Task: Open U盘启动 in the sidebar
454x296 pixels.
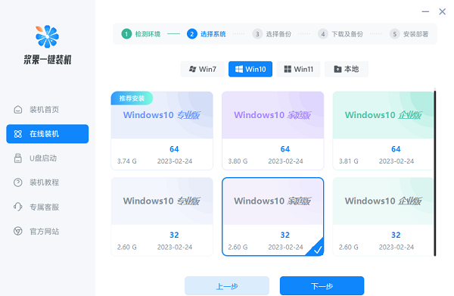Action: (48, 158)
